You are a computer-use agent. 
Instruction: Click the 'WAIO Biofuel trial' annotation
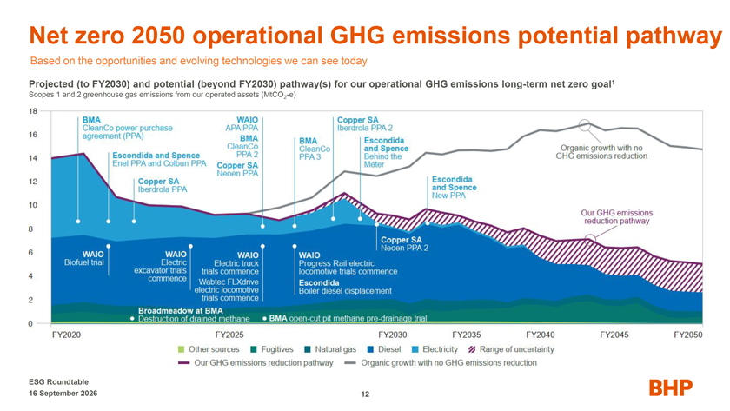click(84, 258)
